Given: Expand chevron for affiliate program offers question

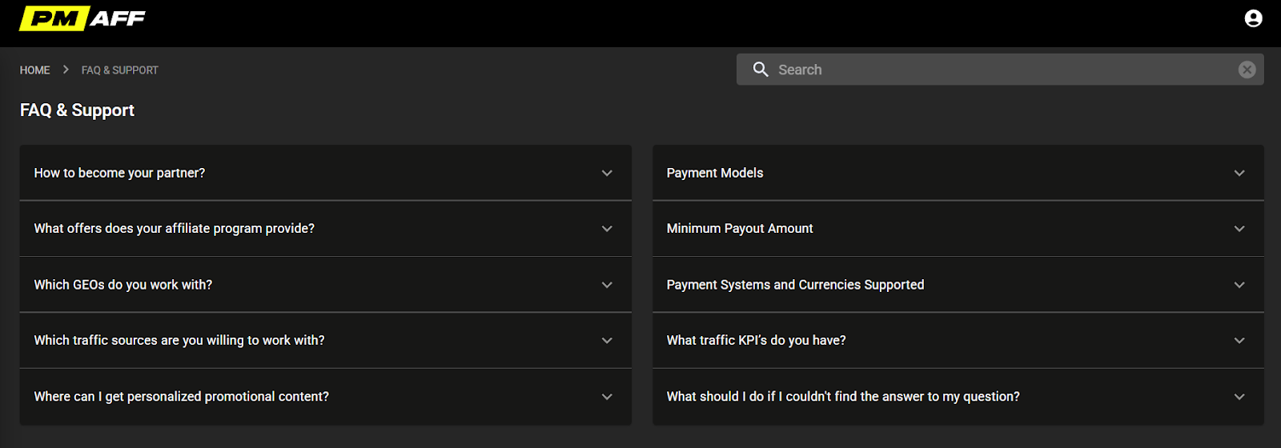Looking at the screenshot, I should coord(607,229).
